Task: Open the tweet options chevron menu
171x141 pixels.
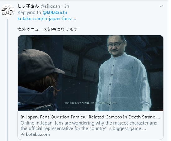Action: [x=161, y=6]
